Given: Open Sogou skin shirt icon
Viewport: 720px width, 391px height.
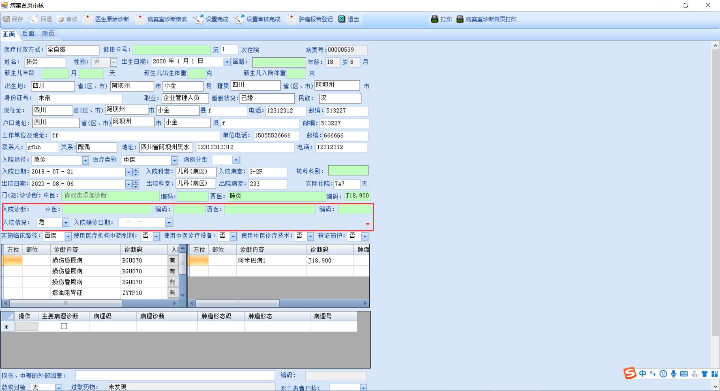Looking at the screenshot, I should tap(705, 374).
